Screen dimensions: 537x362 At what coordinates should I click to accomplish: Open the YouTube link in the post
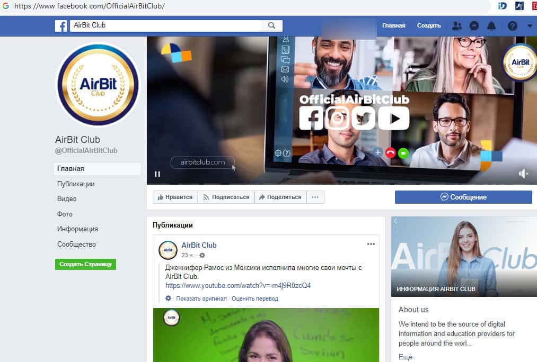coord(238,285)
